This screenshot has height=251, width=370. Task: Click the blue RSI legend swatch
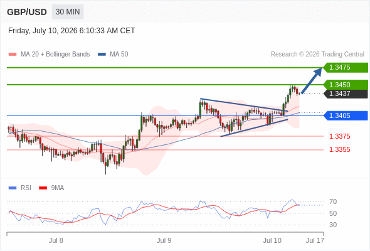click(x=13, y=188)
